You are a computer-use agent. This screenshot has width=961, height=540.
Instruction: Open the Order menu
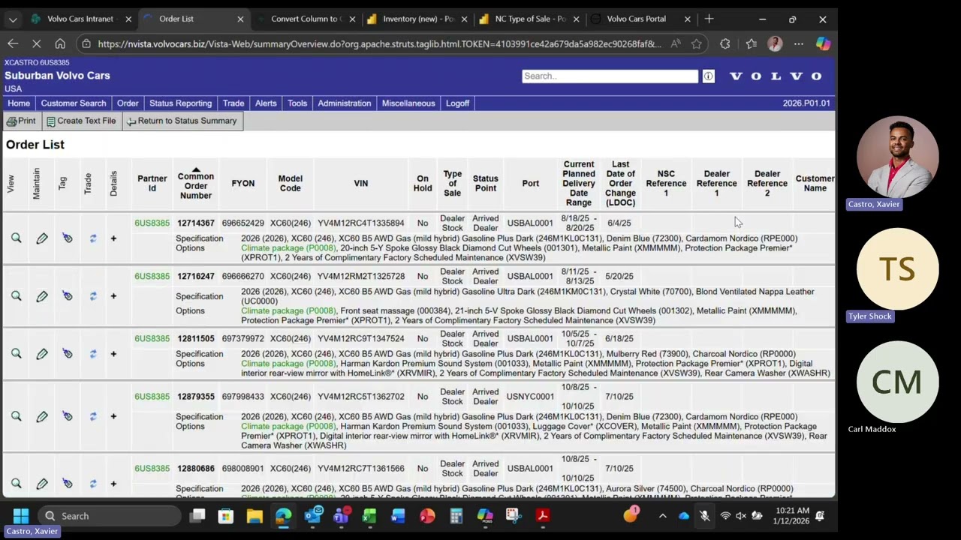point(128,103)
